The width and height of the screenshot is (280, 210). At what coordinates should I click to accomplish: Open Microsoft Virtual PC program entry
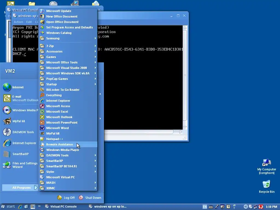(68, 177)
